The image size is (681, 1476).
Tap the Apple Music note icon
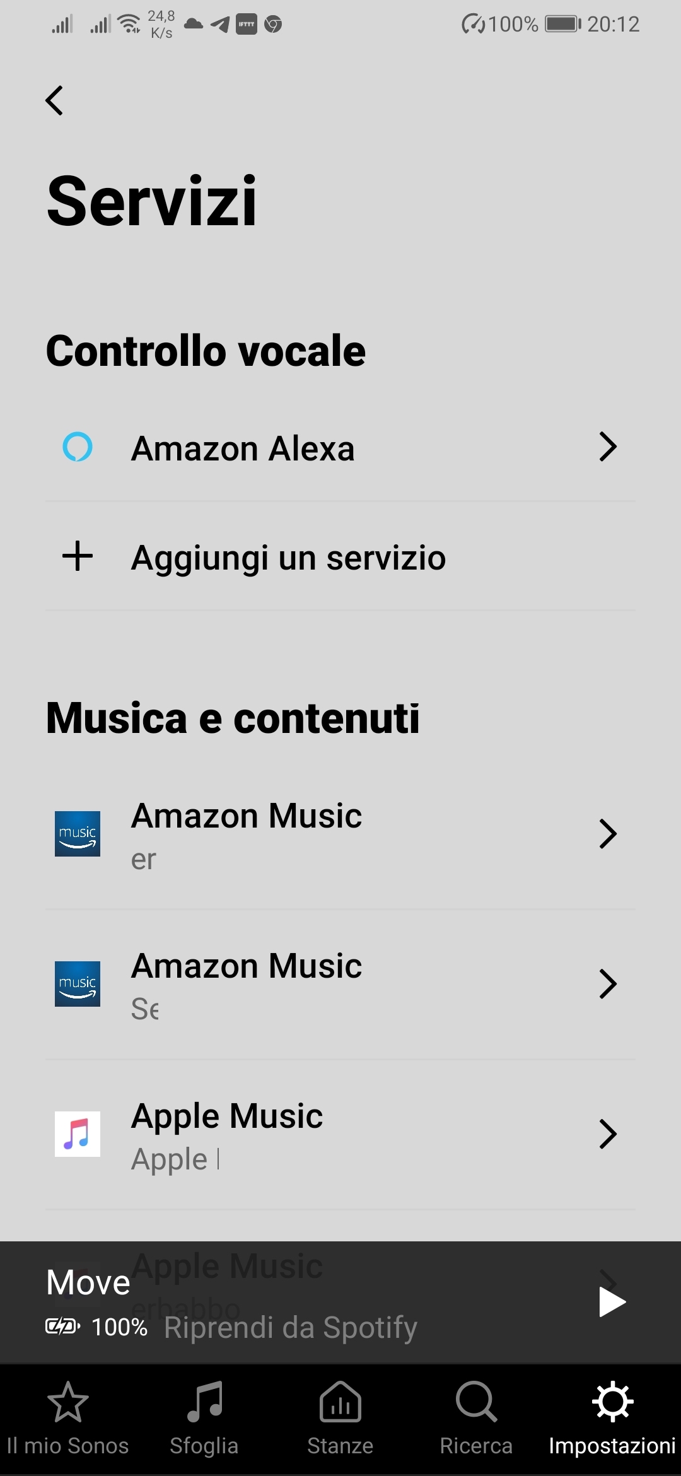click(78, 1134)
